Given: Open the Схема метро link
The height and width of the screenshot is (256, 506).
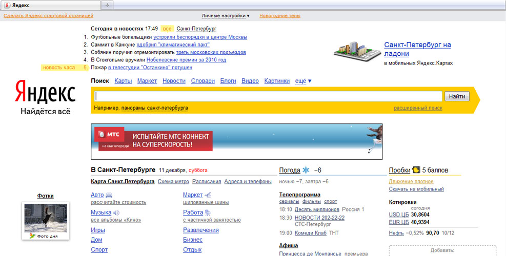Looking at the screenshot, I should click(173, 182).
